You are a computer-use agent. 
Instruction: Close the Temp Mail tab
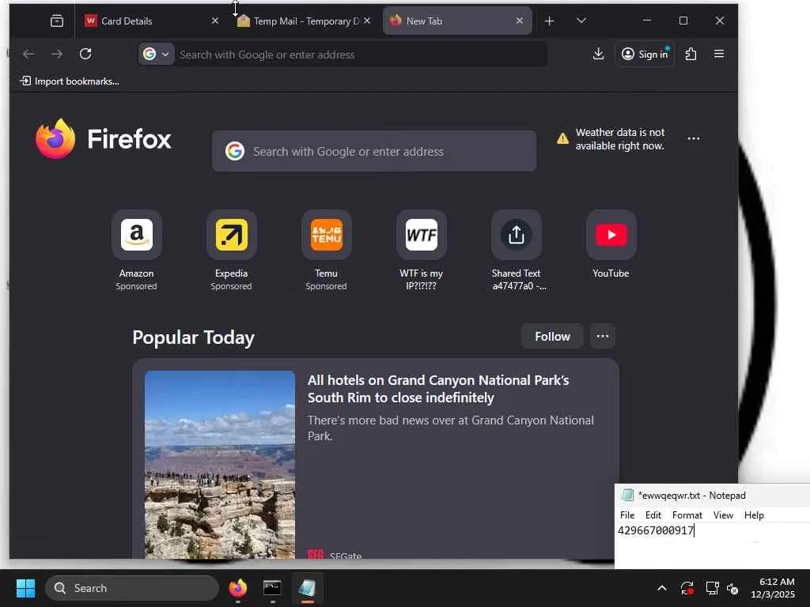367,21
